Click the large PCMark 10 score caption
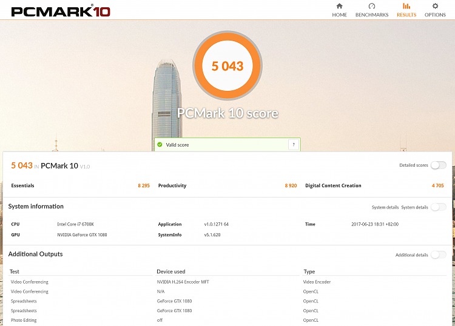 (227, 113)
